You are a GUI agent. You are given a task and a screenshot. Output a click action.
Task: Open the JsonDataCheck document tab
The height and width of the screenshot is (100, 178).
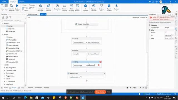33,14
